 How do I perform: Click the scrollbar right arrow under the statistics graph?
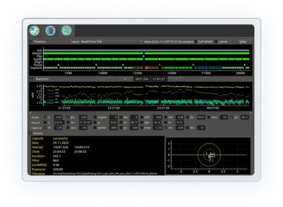[x=251, y=113]
